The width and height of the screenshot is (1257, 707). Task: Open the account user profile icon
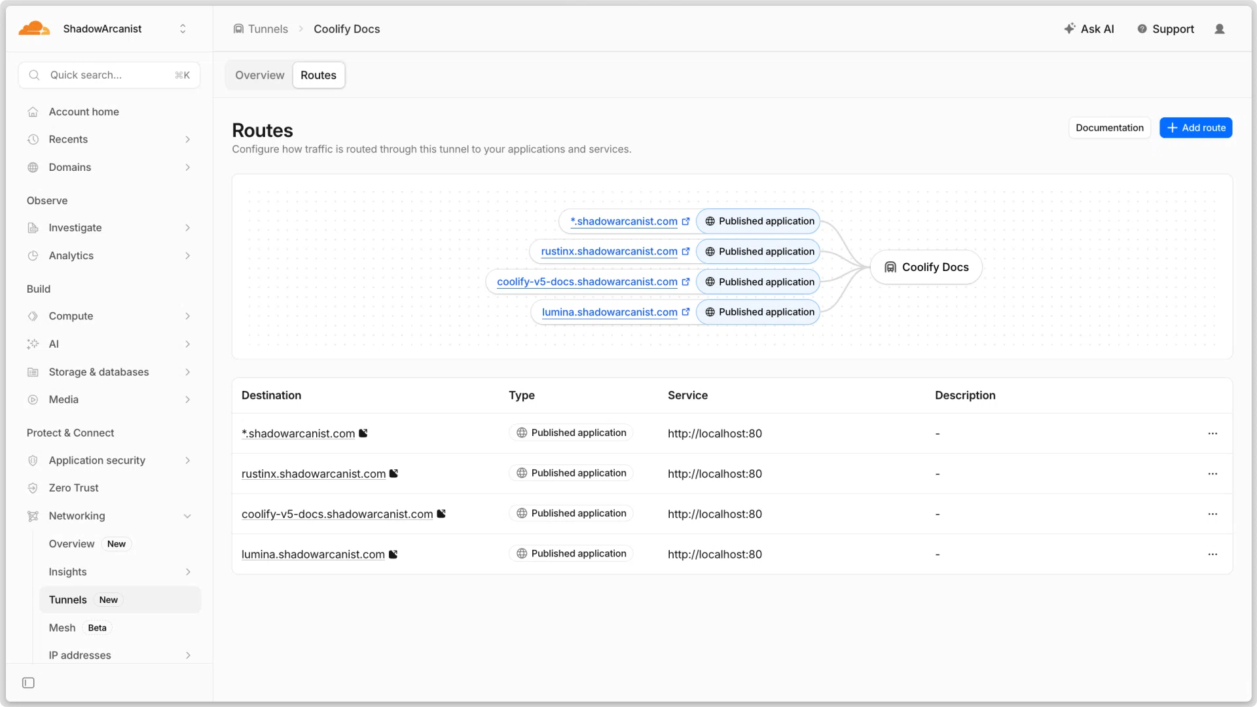click(1219, 29)
